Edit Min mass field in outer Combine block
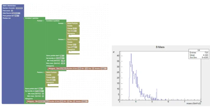 pos(43,94)
